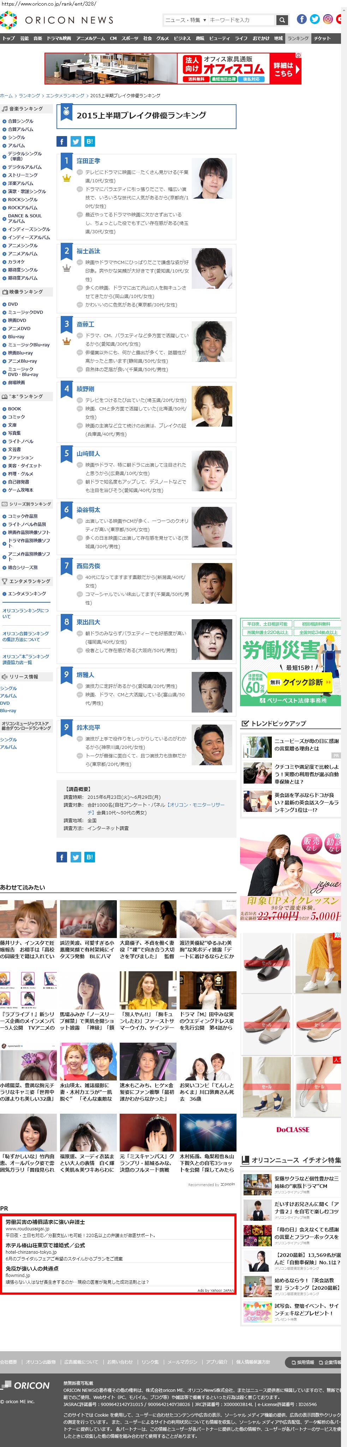Click the DoCLASSE brand ad logo
This screenshot has height=1447, width=347.
(293, 1129)
